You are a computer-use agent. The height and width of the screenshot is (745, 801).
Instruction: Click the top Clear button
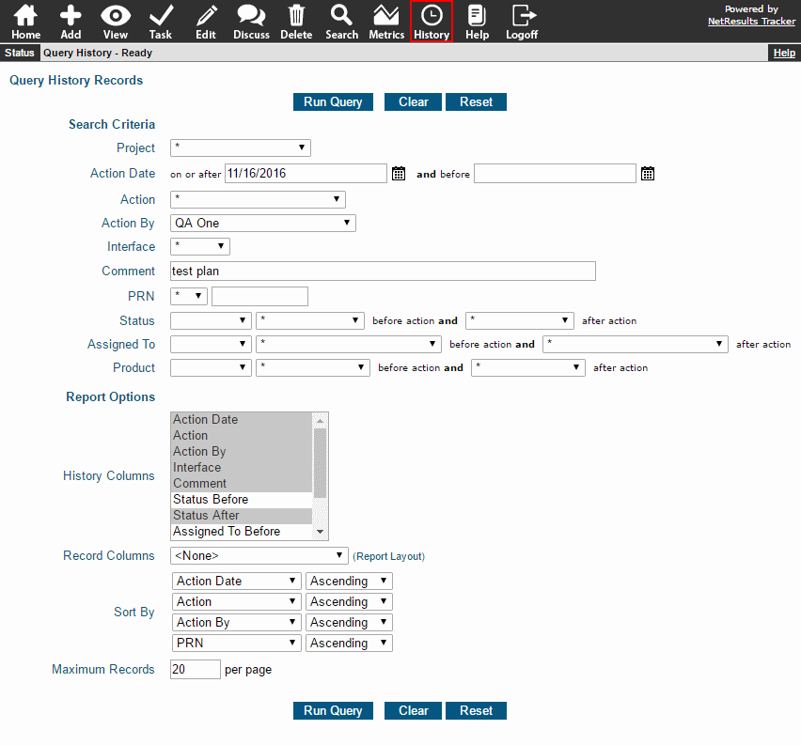point(413,101)
